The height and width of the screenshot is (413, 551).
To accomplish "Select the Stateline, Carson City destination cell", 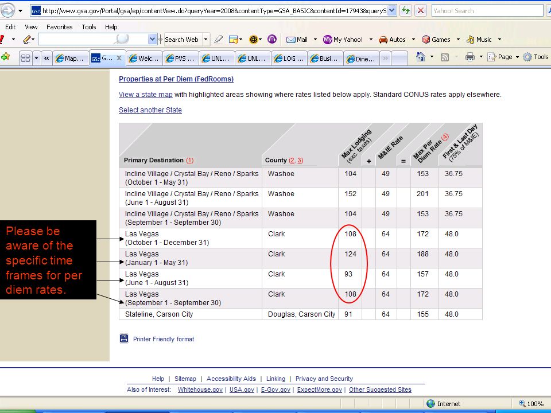I will pyautogui.click(x=191, y=314).
